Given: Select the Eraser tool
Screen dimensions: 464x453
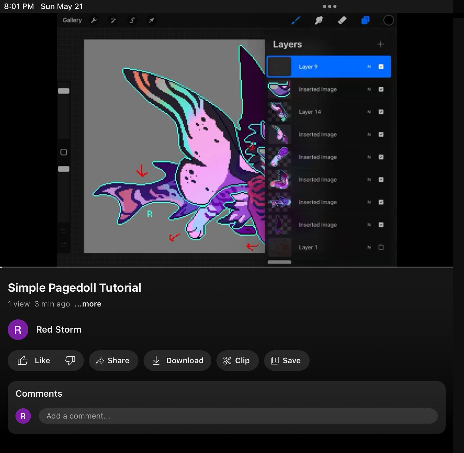Looking at the screenshot, I should pyautogui.click(x=342, y=20).
